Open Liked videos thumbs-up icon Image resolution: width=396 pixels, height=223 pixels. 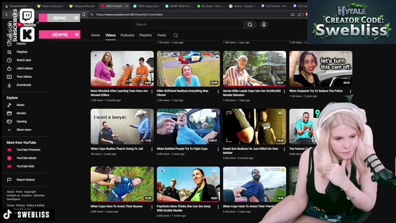pos(9,68)
